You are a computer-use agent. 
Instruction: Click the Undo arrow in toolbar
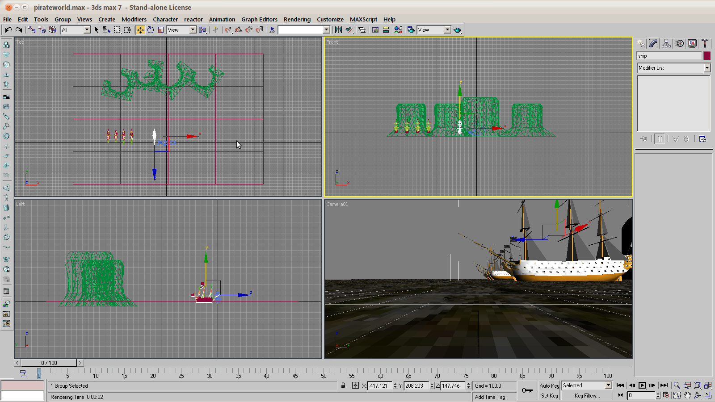coord(8,30)
